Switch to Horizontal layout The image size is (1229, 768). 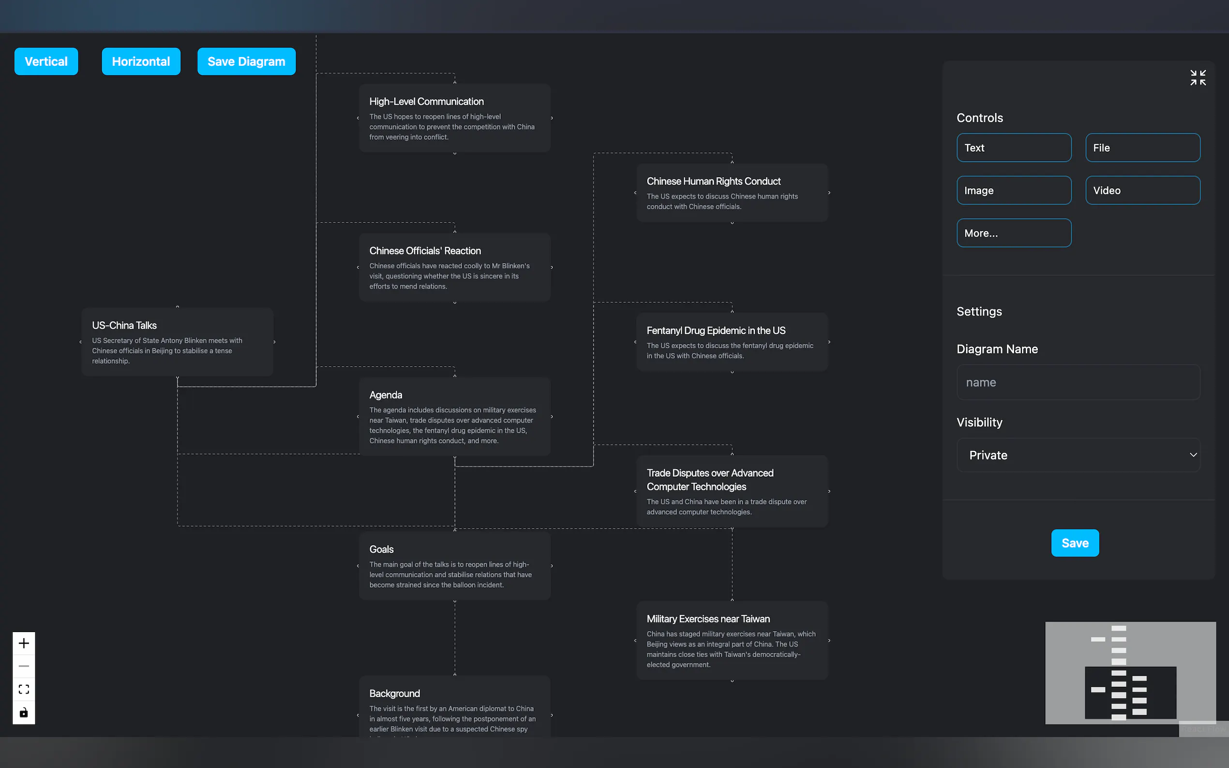(x=141, y=61)
